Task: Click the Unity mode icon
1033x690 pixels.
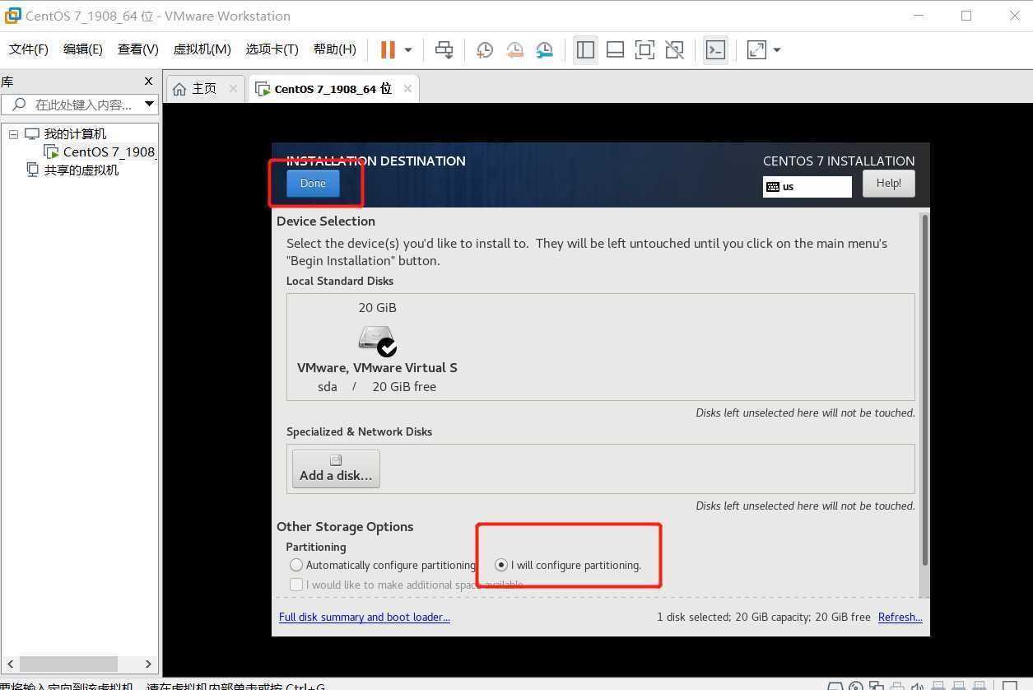Action: pos(674,49)
